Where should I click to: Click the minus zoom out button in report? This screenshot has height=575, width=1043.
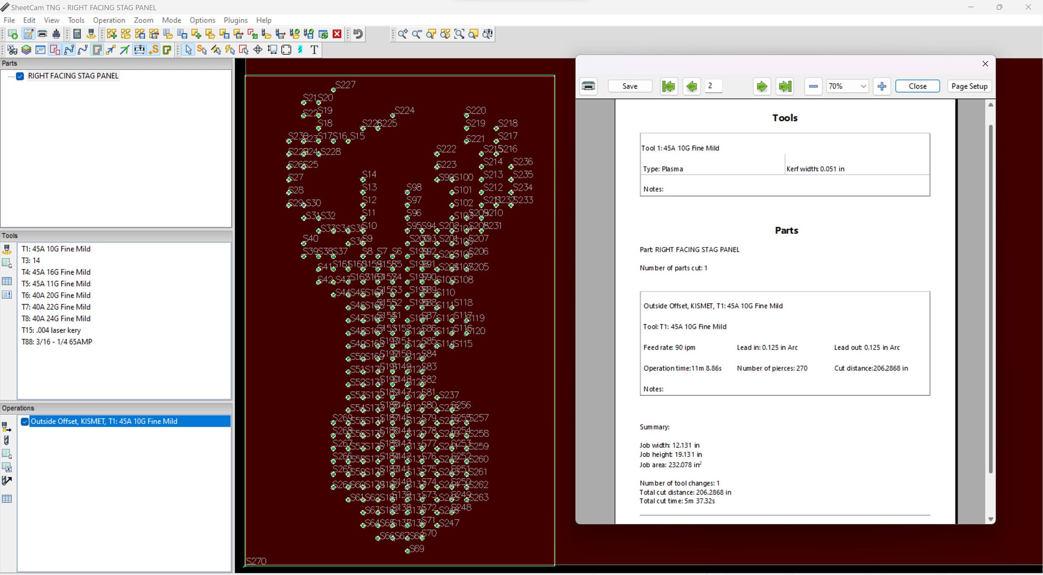tap(813, 86)
